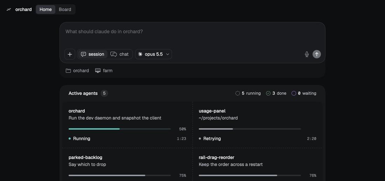385x181 pixels.
Task: Open the opus 5.5 model dropdown
Action: pyautogui.click(x=153, y=54)
